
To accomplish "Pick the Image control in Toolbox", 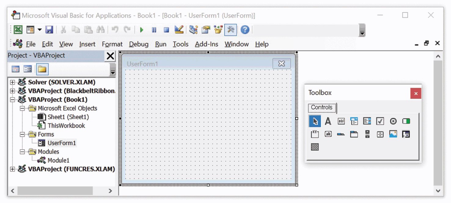I will (393, 134).
